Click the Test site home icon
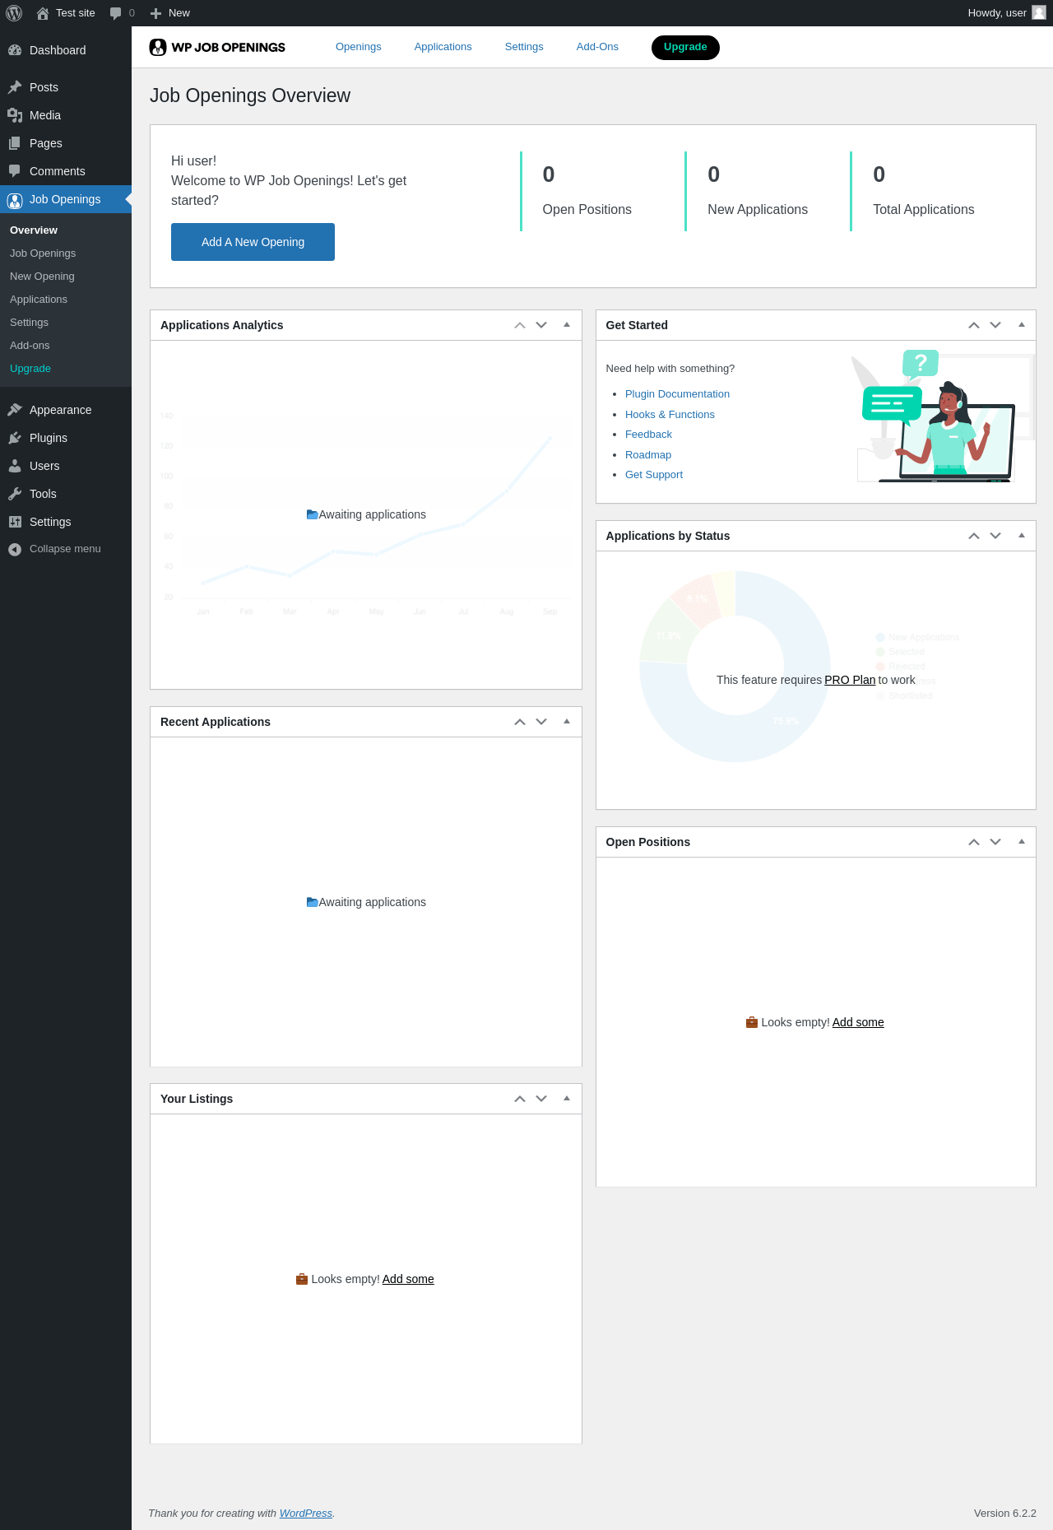Image resolution: width=1053 pixels, height=1530 pixels. (x=43, y=13)
